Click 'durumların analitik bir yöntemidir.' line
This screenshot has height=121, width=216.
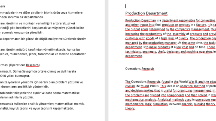(x=25, y=87)
